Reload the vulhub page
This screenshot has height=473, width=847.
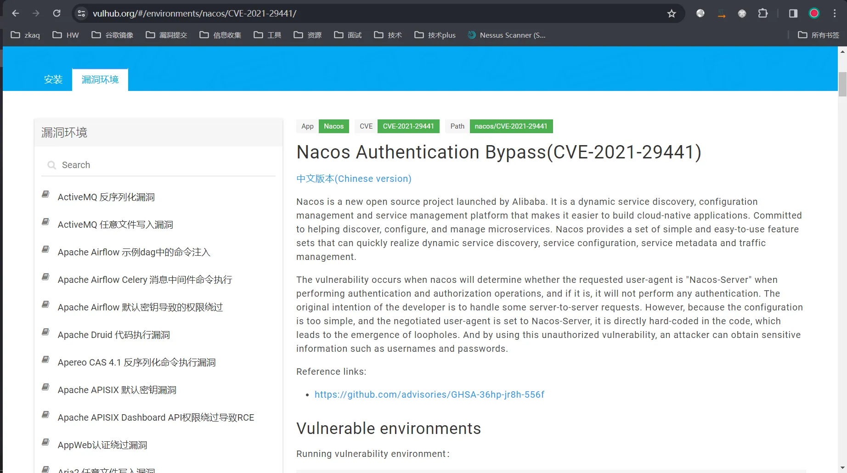coord(57,13)
